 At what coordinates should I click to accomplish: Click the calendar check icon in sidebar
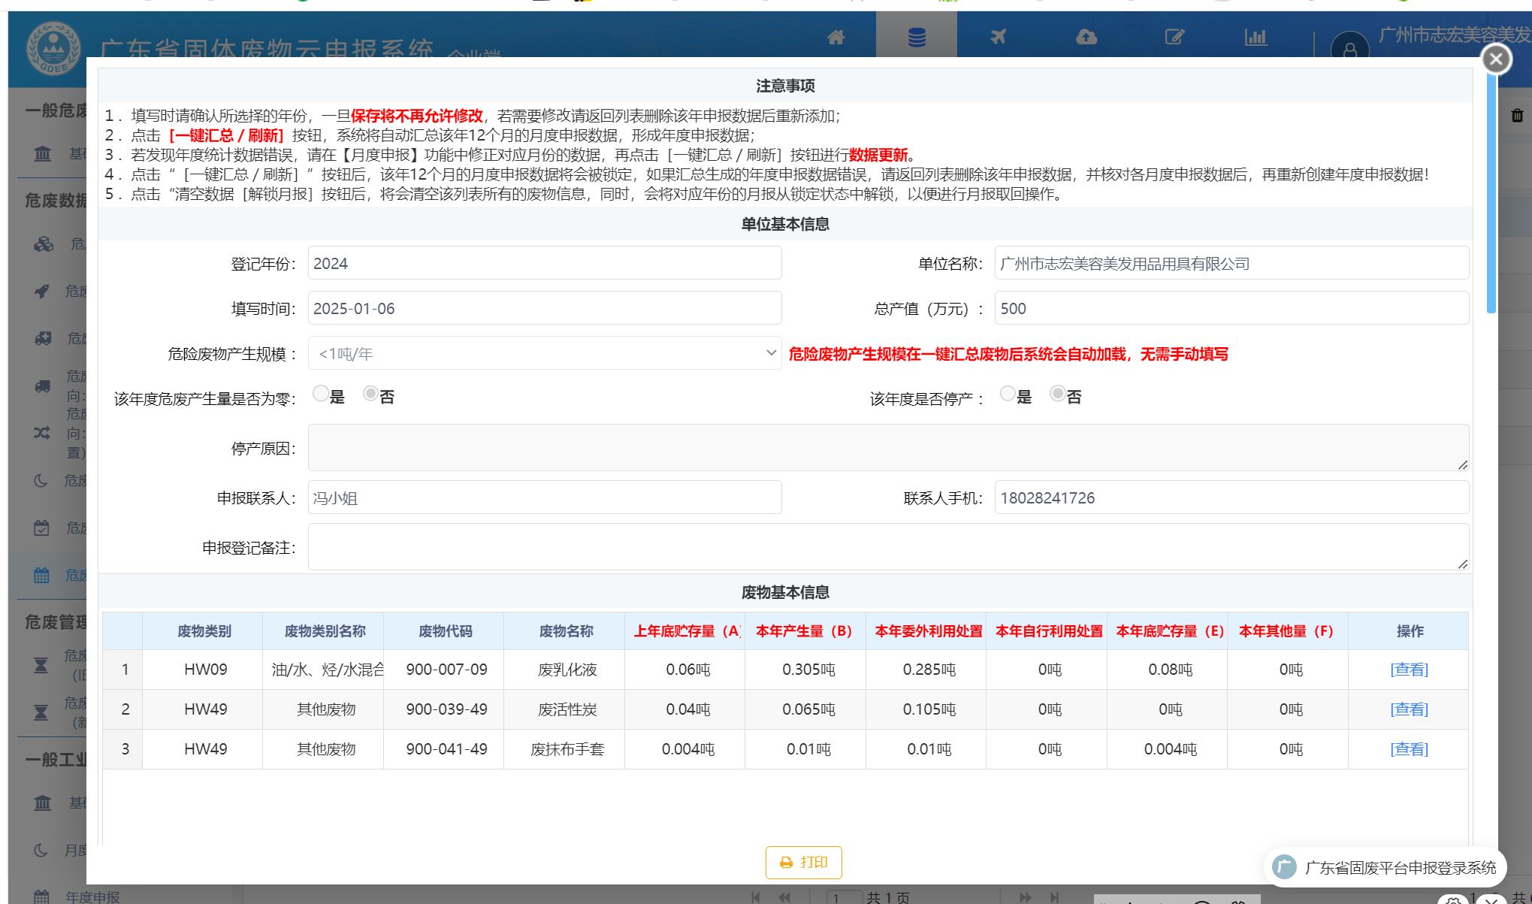coord(41,528)
